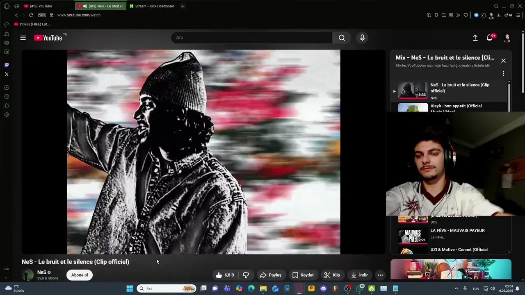Viewport: 525px width, 295px height.
Task: Open the (1083) (FREE) Lut... bookmark
Action: coord(32,24)
